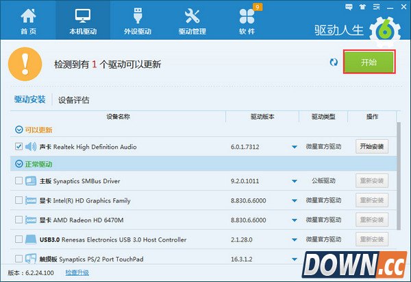
Task: Click 微星官方驱动 in Realtek row
Action: [x=323, y=147]
